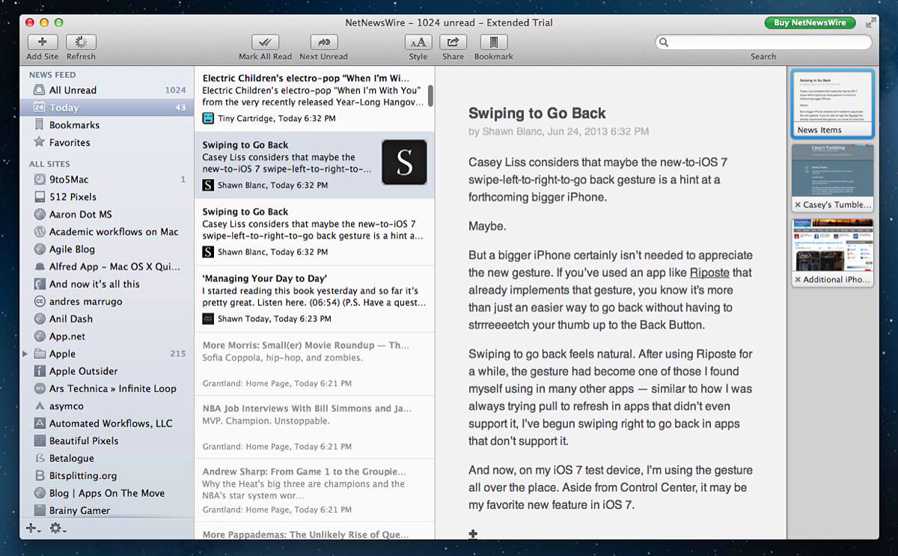898x556 pixels.
Task: Close the Casey's Tumble... tab
Action: point(798,205)
